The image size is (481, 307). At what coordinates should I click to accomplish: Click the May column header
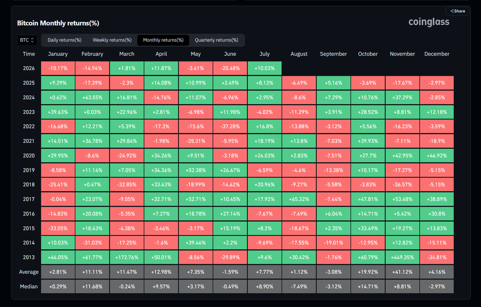[196, 54]
